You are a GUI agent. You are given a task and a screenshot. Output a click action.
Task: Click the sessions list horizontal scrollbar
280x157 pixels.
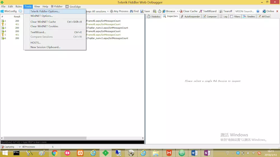(x=45, y=138)
